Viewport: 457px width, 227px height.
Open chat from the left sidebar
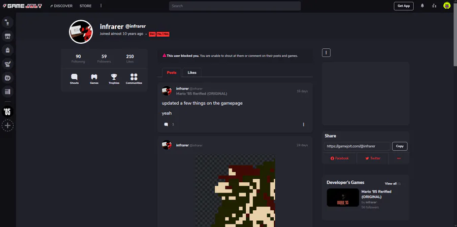(8, 22)
